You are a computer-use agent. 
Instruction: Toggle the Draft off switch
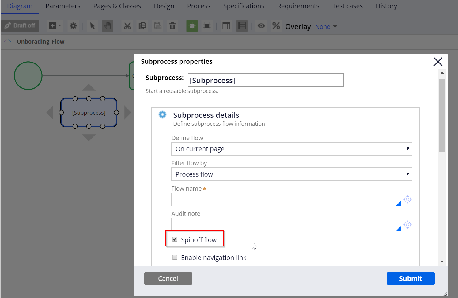[20, 25]
